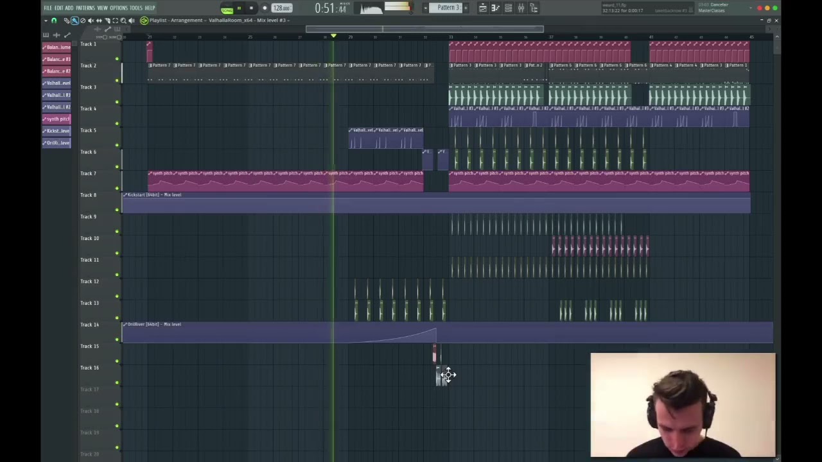
Task: Select the Playback speaker tool
Action: point(132,21)
